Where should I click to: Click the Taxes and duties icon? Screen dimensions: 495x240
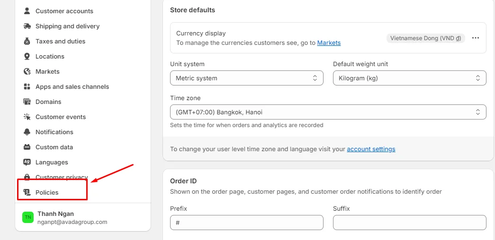tap(27, 41)
